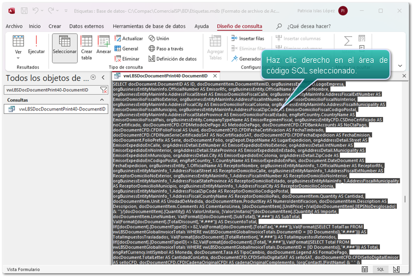Open the Ayuda tab

click(201, 26)
